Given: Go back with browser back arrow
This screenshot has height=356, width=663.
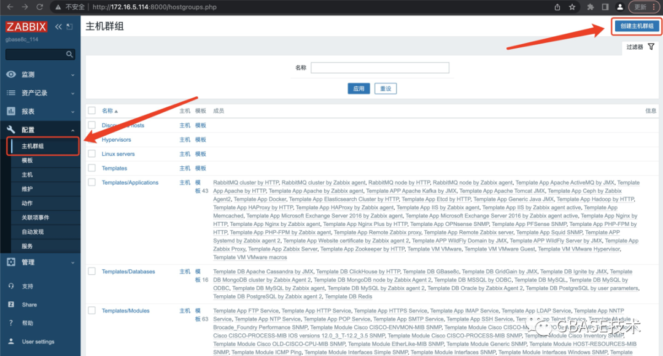Looking at the screenshot, I should coord(10,7).
